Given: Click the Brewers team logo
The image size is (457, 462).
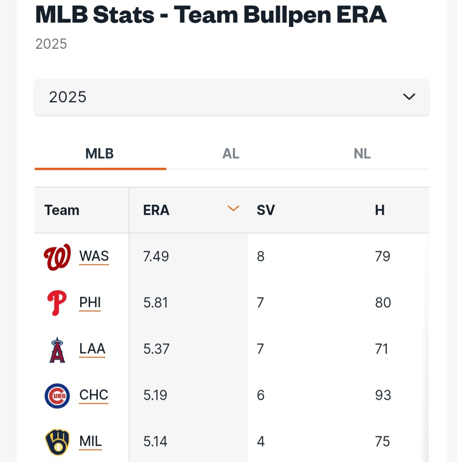Looking at the screenshot, I should coord(57,442).
